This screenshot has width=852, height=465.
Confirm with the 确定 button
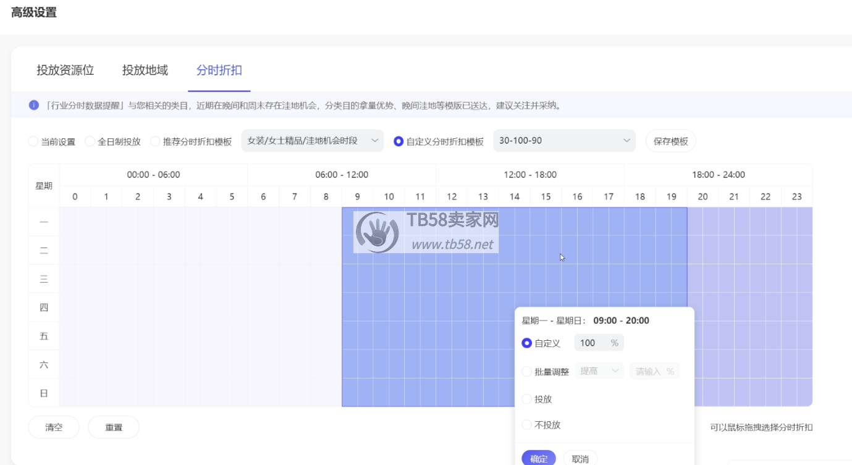coord(539,458)
